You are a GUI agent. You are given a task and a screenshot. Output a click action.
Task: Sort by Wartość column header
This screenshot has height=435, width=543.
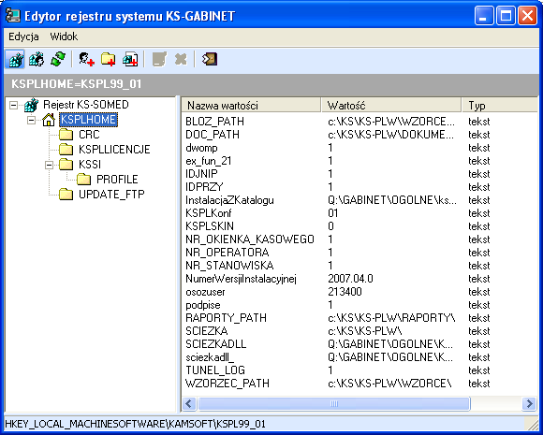[x=391, y=105]
